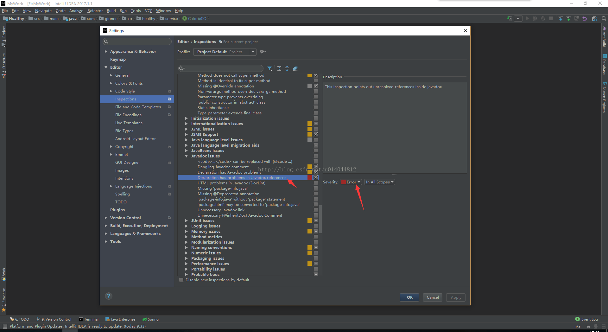Expand the Performance issues group

tap(187, 264)
